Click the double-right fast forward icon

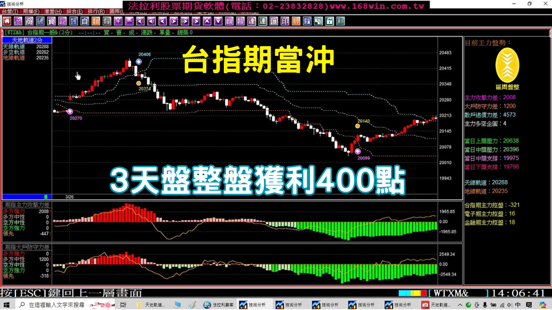tap(185, 21)
